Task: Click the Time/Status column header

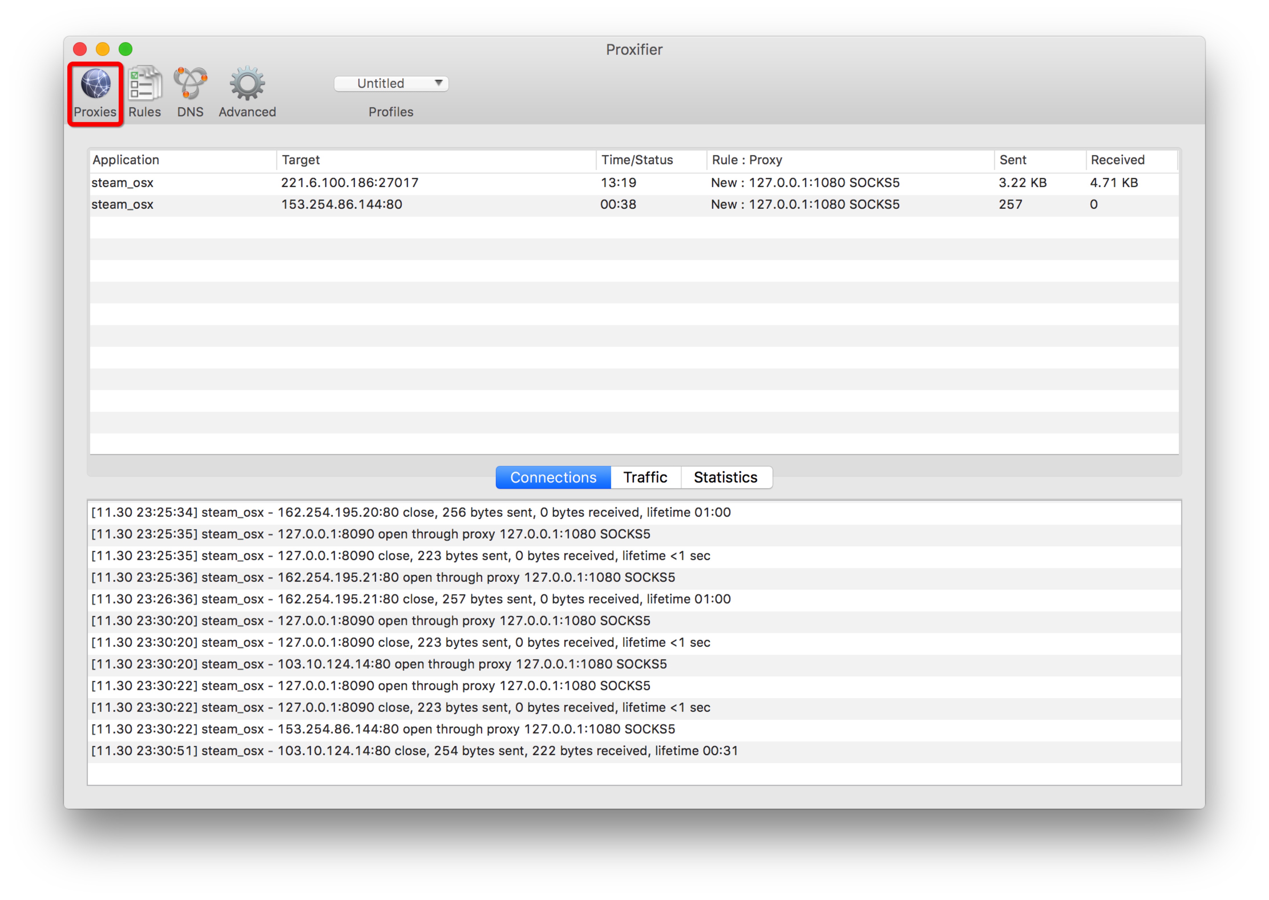Action: [651, 160]
